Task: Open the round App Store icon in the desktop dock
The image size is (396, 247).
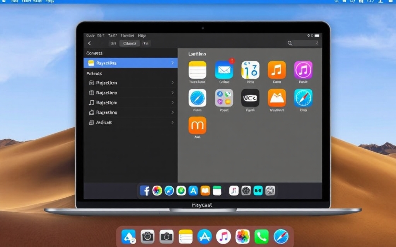Action: (x=205, y=237)
